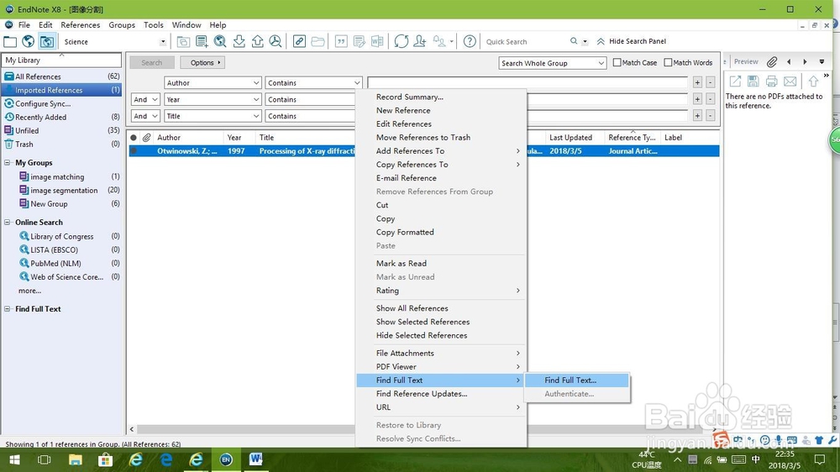The width and height of the screenshot is (840, 472).
Task: Click the Quick Search input field
Action: point(525,42)
